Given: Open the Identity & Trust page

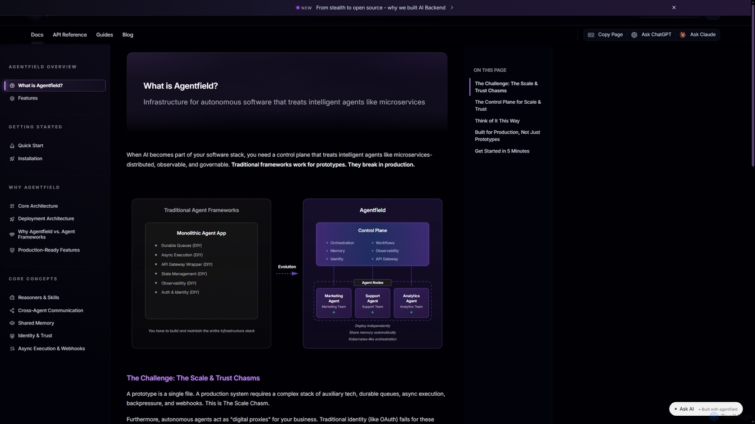Looking at the screenshot, I should (x=55, y=336).
